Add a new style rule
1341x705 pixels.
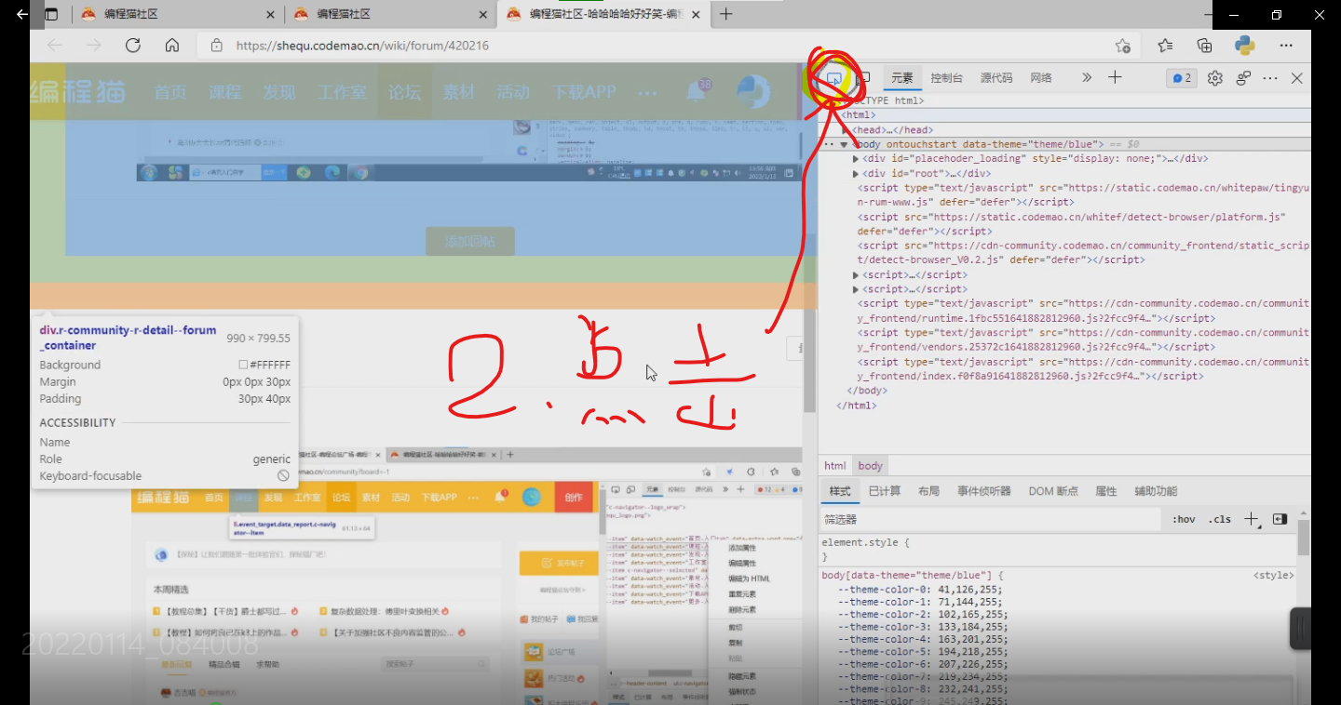pyautogui.click(x=1252, y=519)
